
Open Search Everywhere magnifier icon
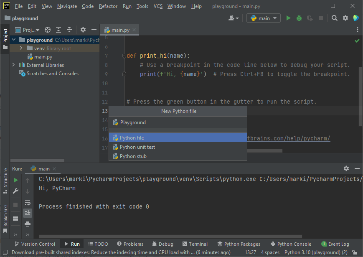click(x=335, y=18)
